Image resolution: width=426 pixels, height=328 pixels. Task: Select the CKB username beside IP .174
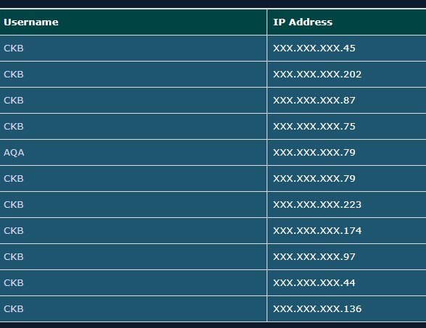tap(14, 231)
